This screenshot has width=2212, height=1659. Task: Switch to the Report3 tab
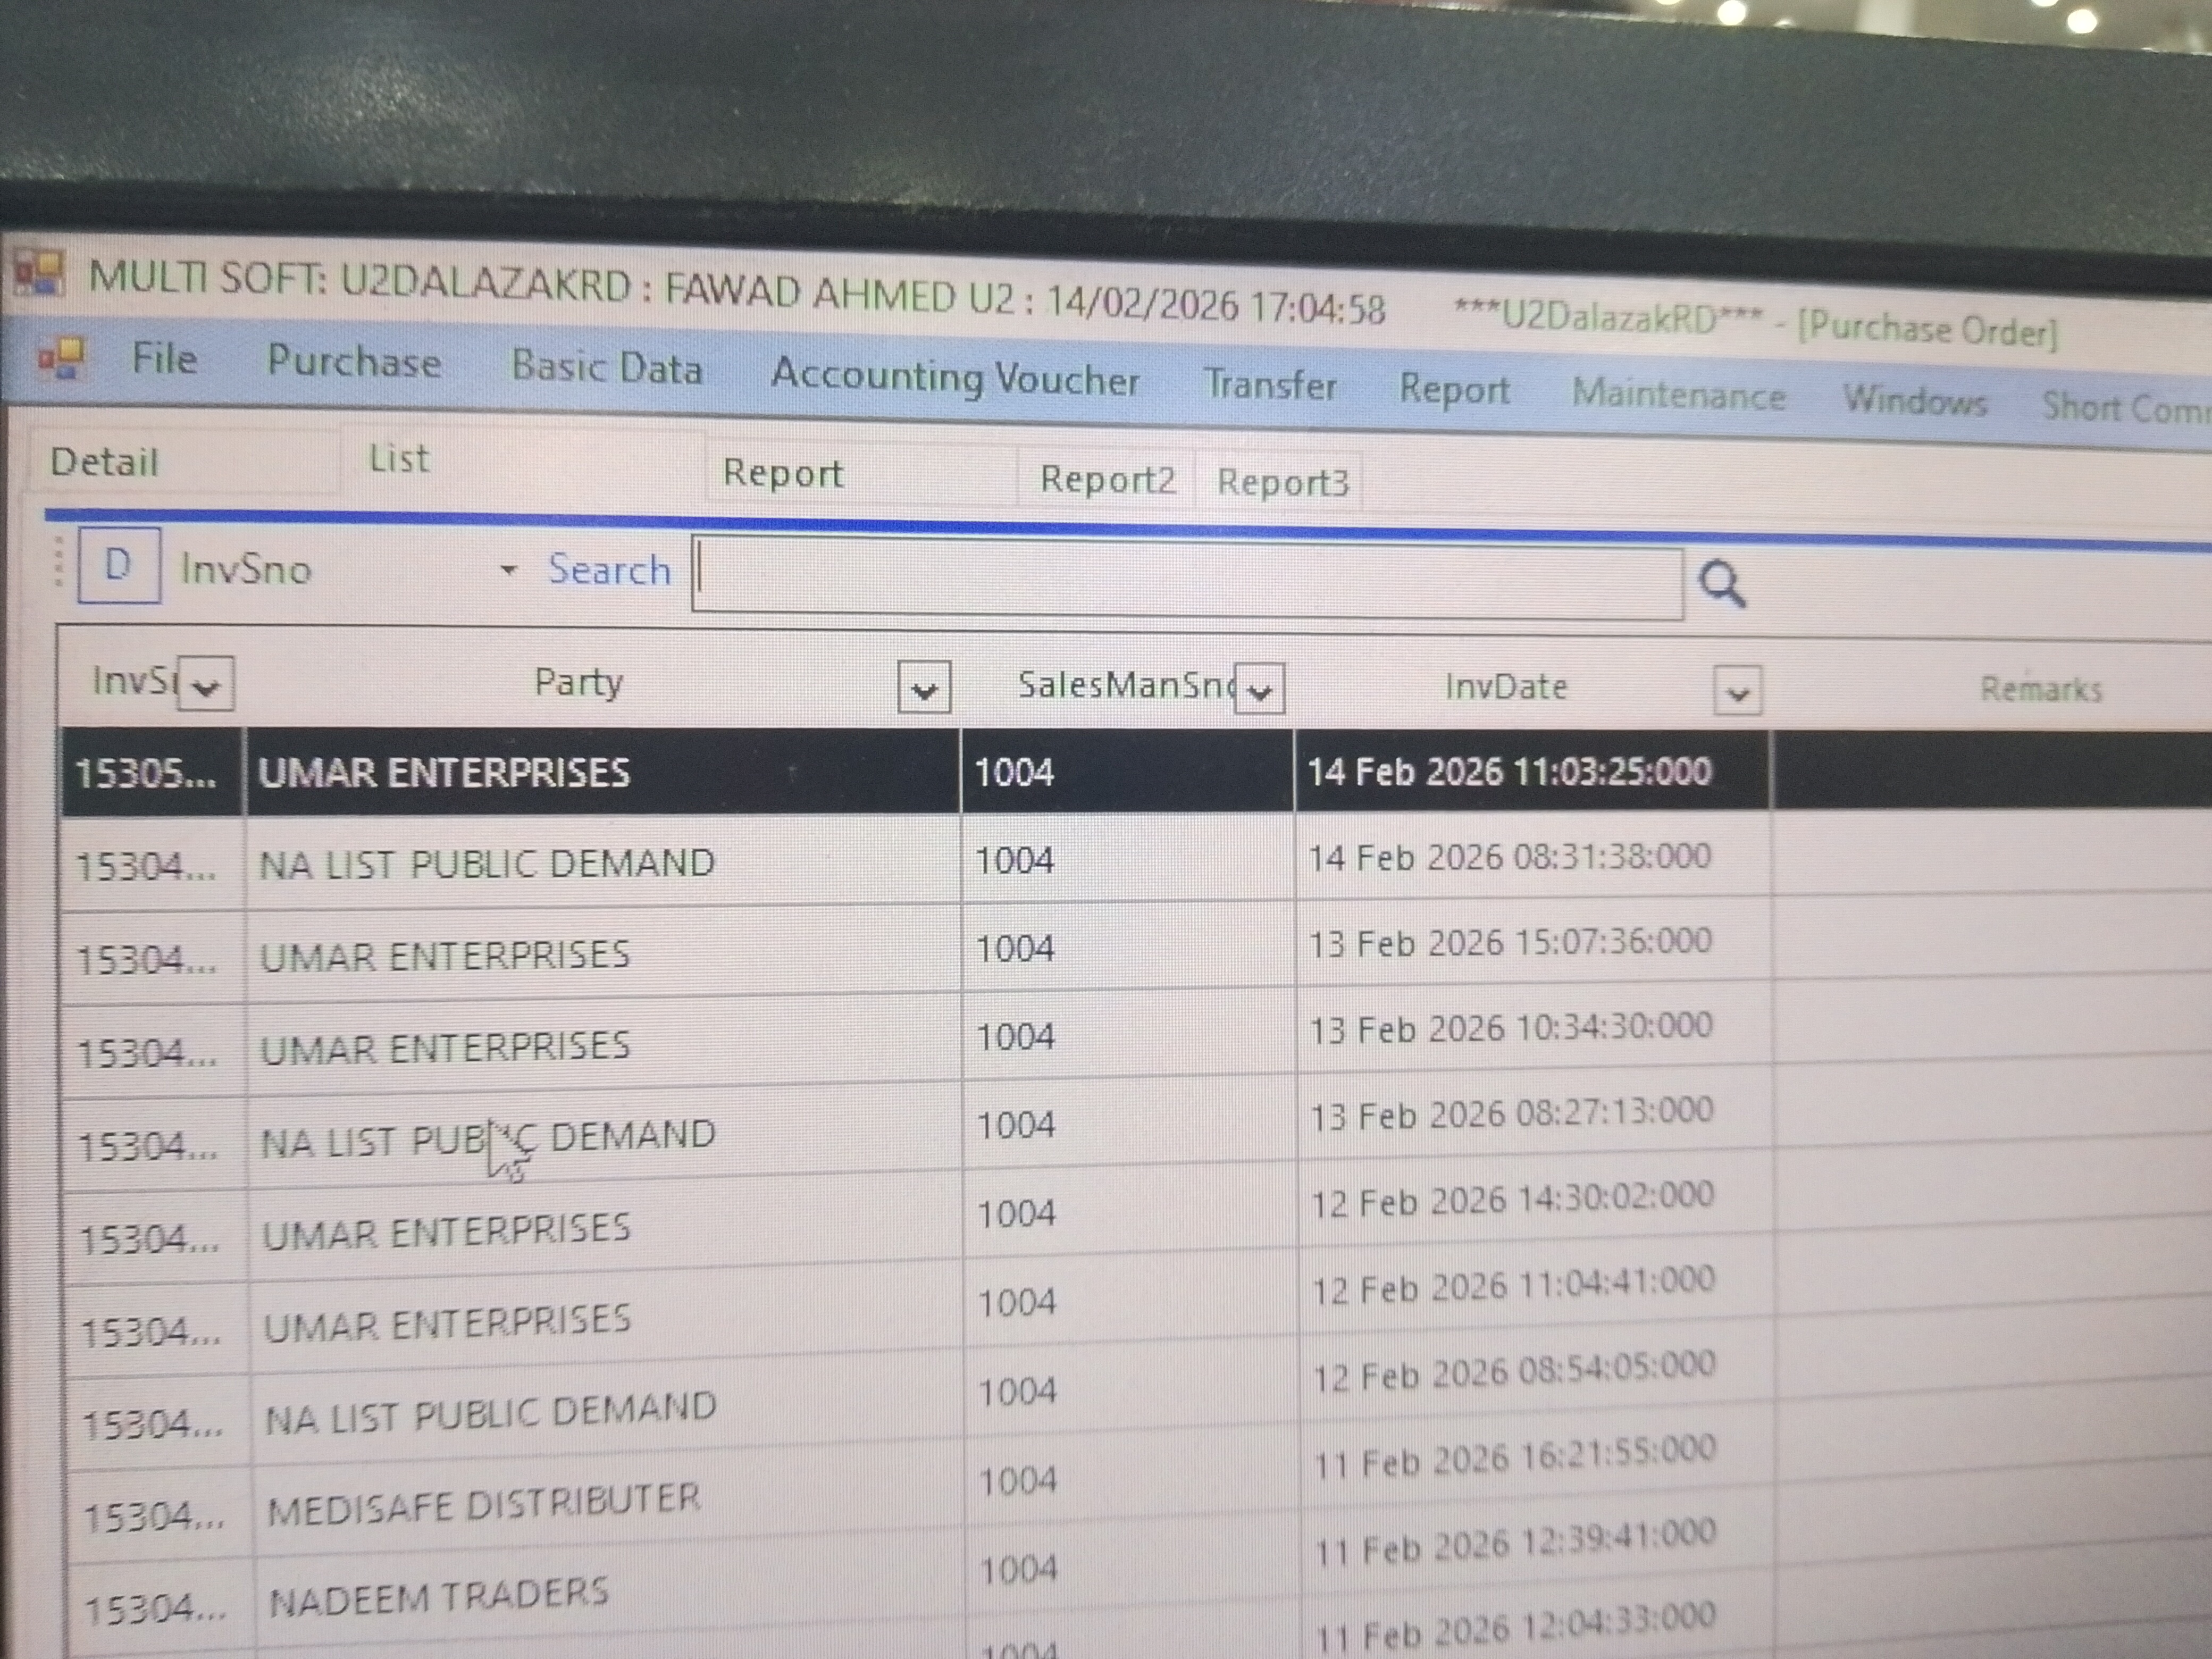tap(1282, 483)
